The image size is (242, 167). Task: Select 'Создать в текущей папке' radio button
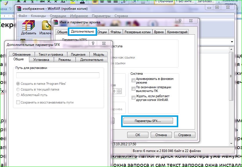(18, 89)
